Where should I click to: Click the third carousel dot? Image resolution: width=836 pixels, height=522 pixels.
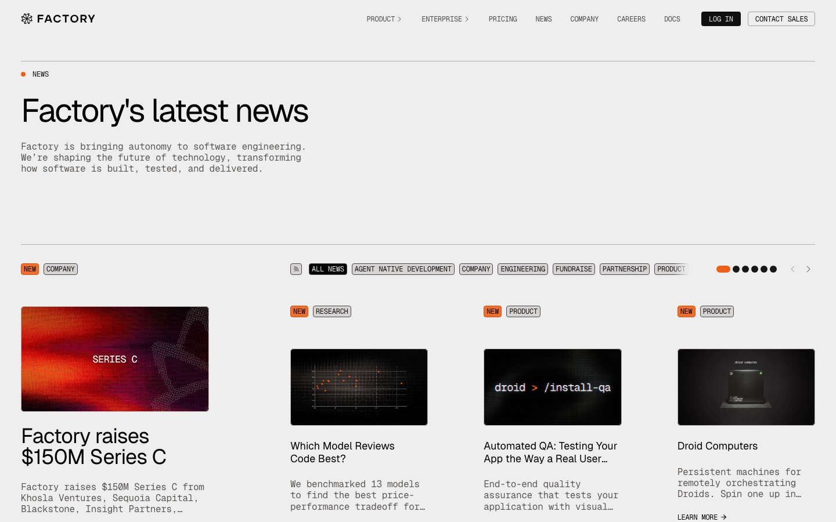tap(745, 269)
